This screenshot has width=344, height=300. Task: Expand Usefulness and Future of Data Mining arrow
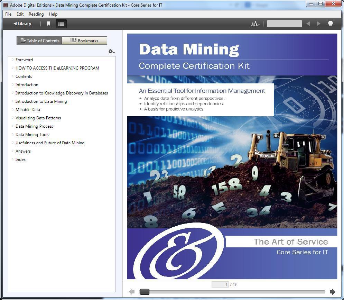tap(12, 143)
